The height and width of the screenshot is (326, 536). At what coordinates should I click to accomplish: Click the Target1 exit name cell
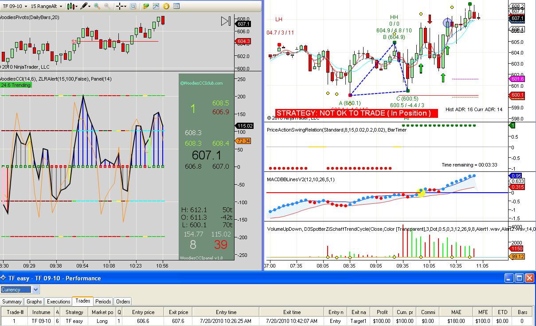(359, 321)
